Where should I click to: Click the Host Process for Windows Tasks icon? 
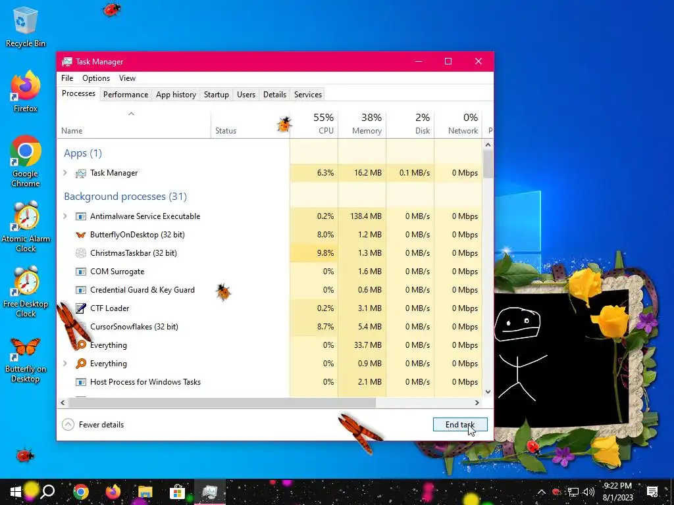(x=80, y=382)
